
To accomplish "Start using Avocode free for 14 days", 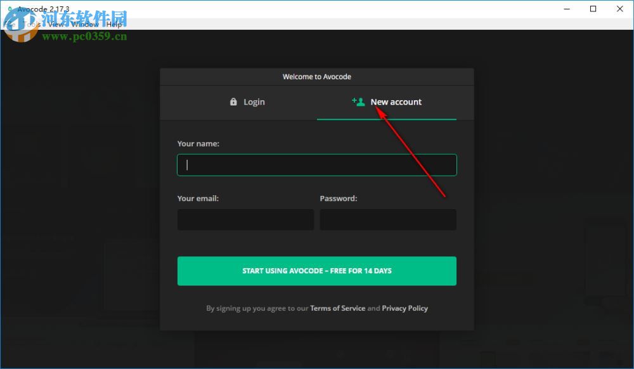I will tap(317, 271).
